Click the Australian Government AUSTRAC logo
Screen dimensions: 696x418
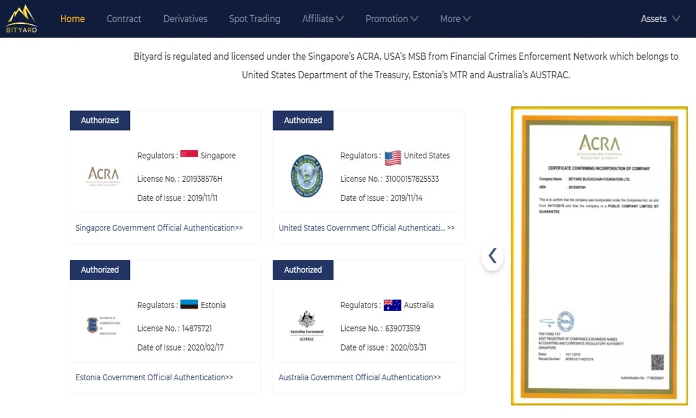coord(307,326)
